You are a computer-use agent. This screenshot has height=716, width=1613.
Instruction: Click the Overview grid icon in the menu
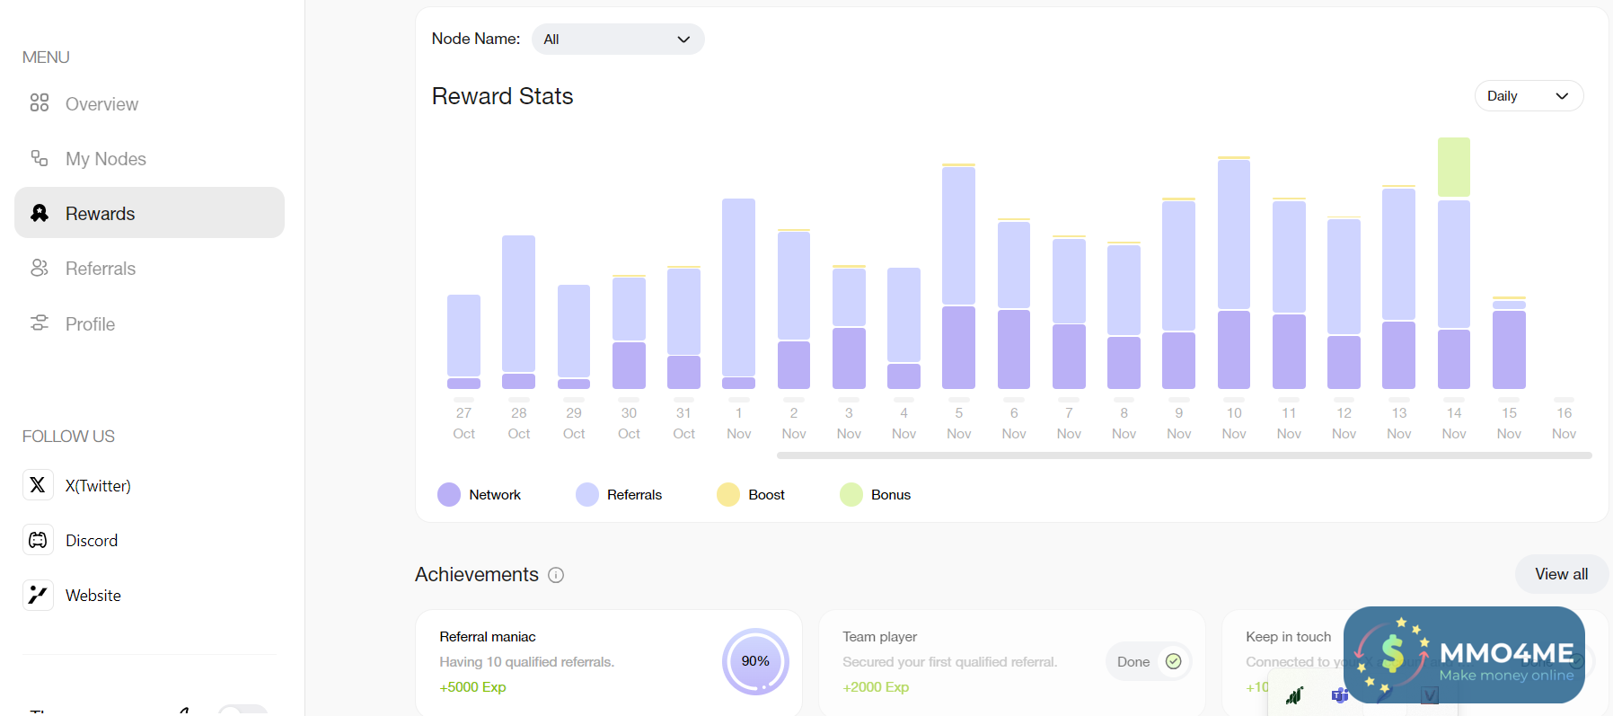[x=40, y=103]
